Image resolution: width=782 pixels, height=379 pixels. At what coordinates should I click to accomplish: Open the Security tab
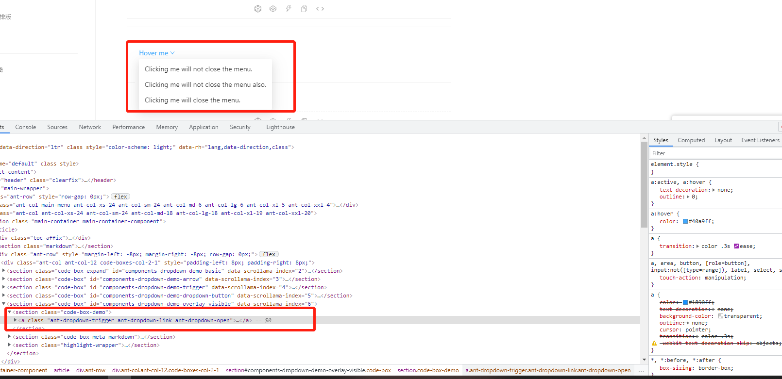(x=240, y=127)
